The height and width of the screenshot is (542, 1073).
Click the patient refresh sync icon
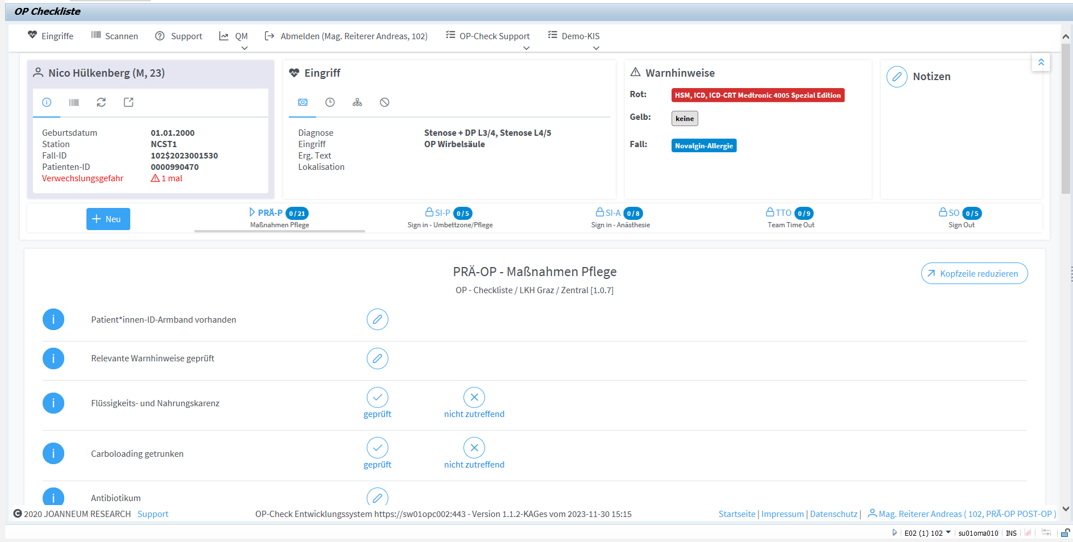click(101, 102)
